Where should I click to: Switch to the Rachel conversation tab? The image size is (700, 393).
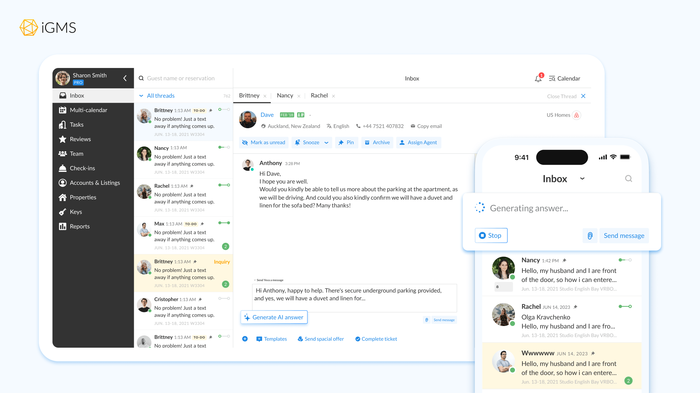pos(319,95)
